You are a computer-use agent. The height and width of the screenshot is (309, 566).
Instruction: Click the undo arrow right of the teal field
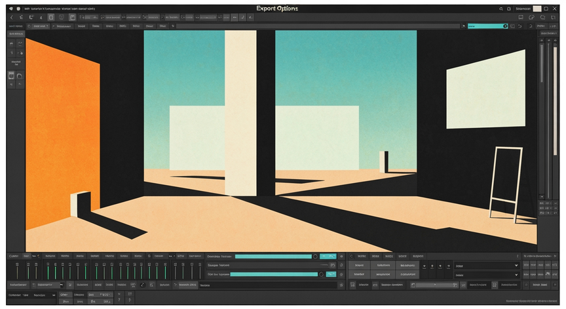tap(520, 26)
